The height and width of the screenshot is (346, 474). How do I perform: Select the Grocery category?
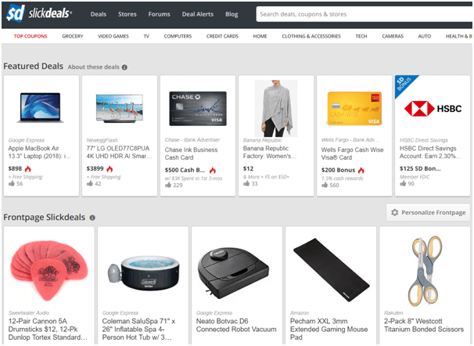tap(73, 36)
